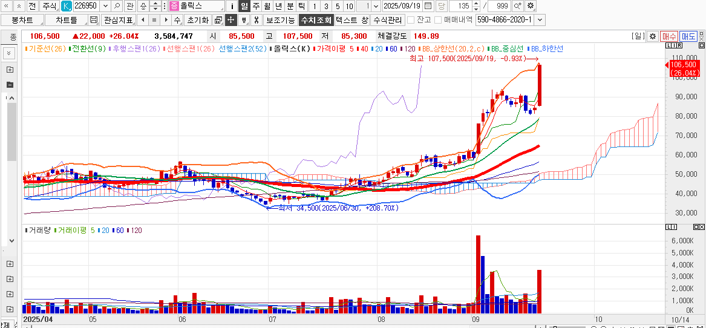Click the scissors cut tool icon
The image size is (706, 328).
click(256, 20)
